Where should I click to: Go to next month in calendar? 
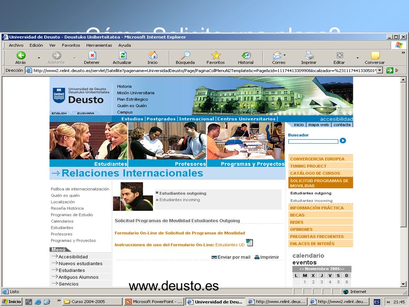(342, 269)
